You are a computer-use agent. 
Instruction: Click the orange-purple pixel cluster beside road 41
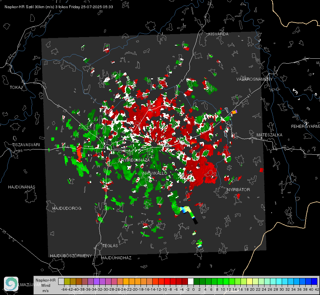tap(234, 112)
